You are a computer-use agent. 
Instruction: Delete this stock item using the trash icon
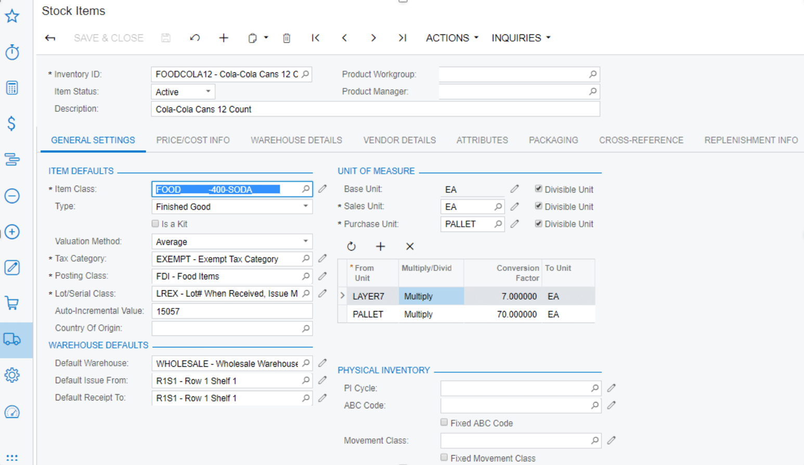click(287, 37)
